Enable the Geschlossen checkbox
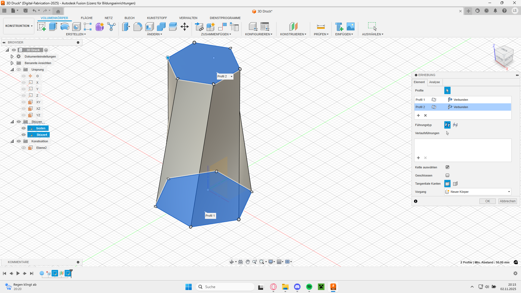The height and width of the screenshot is (293, 521). (447, 175)
